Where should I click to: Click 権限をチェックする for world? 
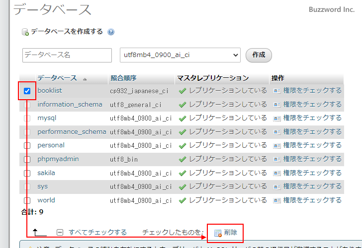(x=312, y=200)
